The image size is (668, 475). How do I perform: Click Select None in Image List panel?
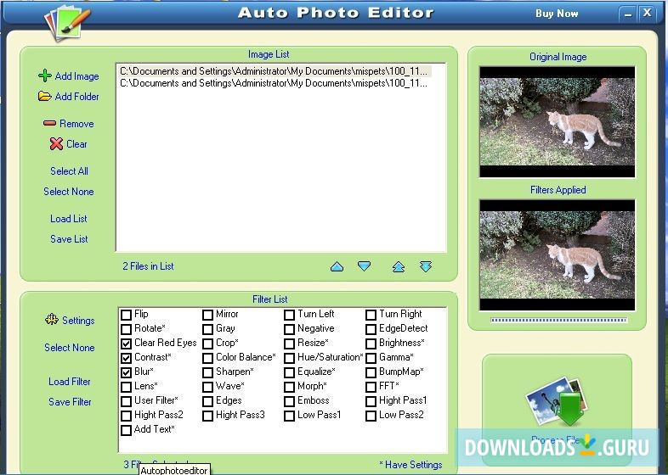click(69, 192)
